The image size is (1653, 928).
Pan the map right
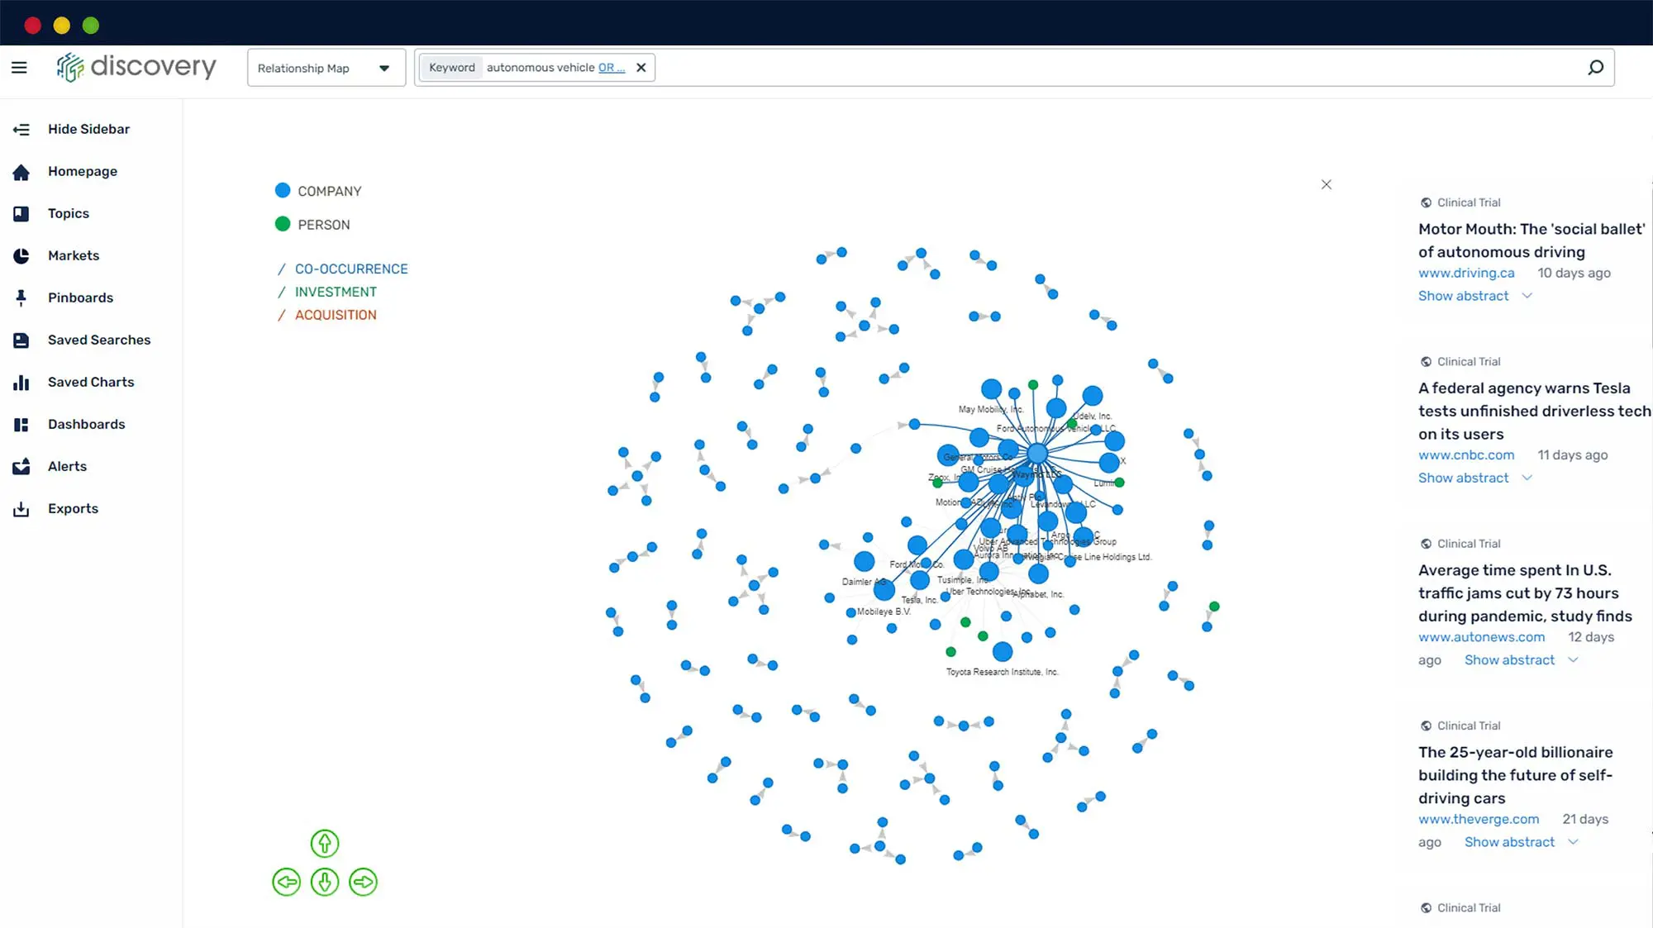(x=364, y=882)
